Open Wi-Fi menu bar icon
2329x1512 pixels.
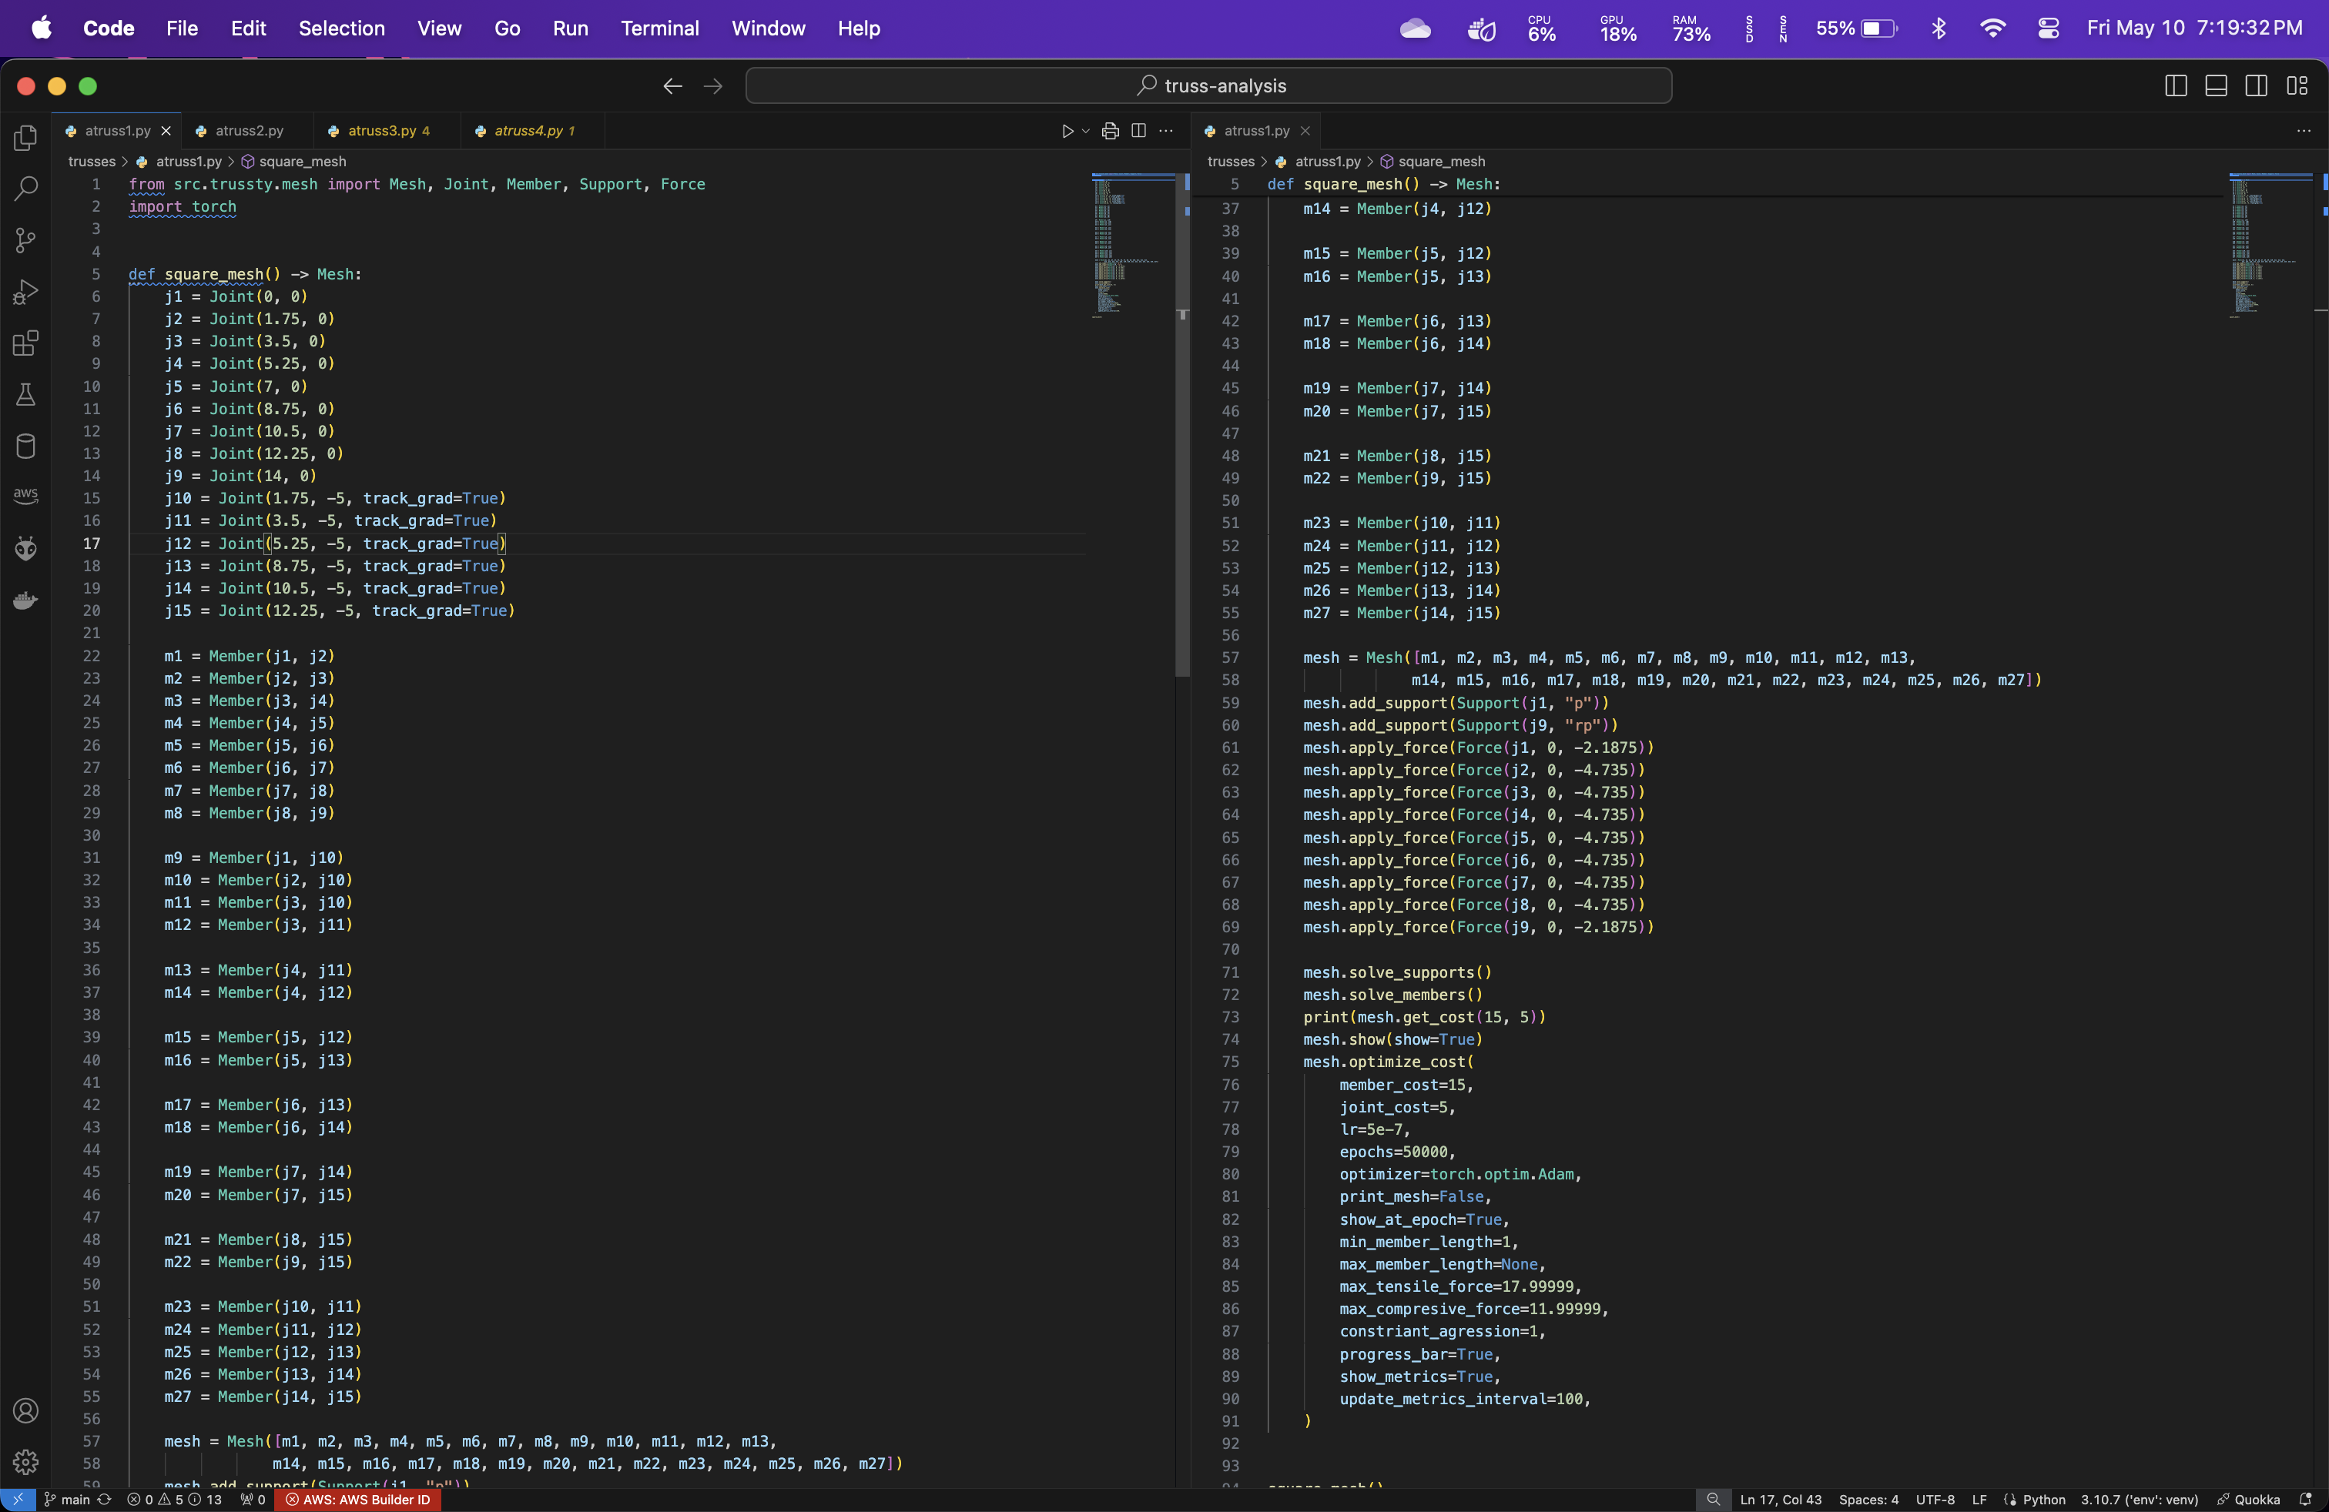[x=1992, y=28]
